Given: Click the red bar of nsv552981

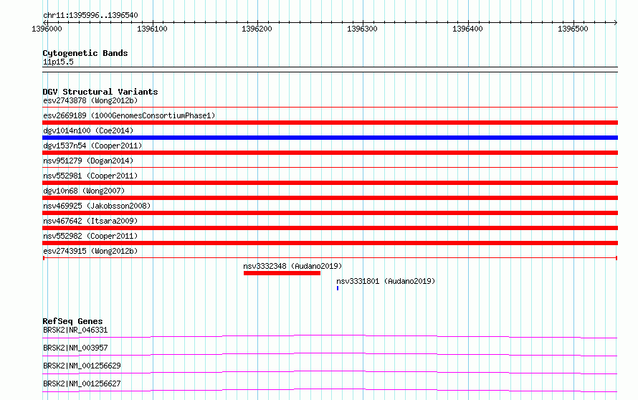Looking at the screenshot, I should click(x=330, y=183).
